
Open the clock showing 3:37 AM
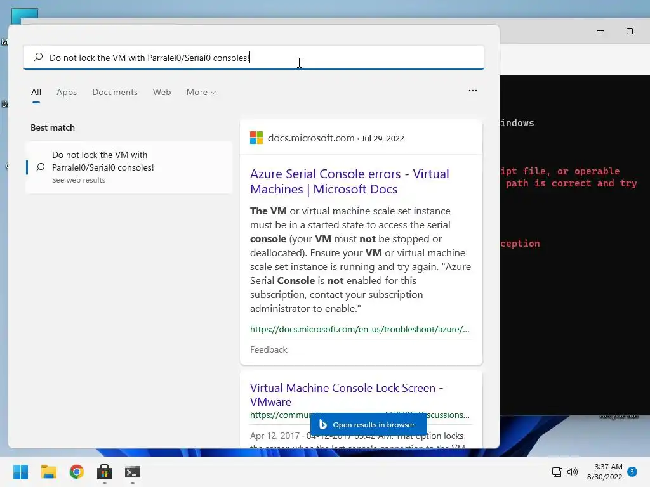(x=605, y=472)
